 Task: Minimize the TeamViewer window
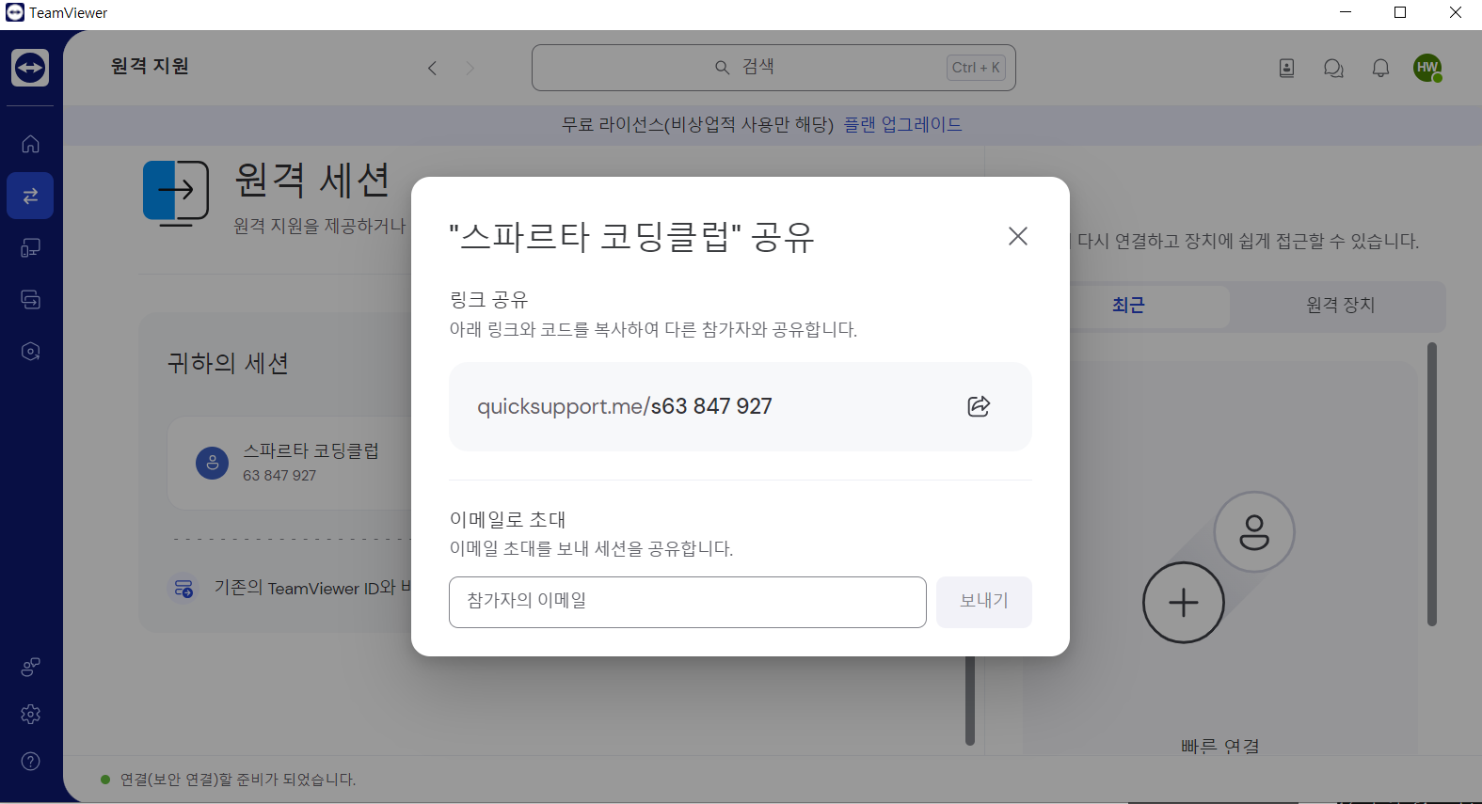tap(1346, 12)
